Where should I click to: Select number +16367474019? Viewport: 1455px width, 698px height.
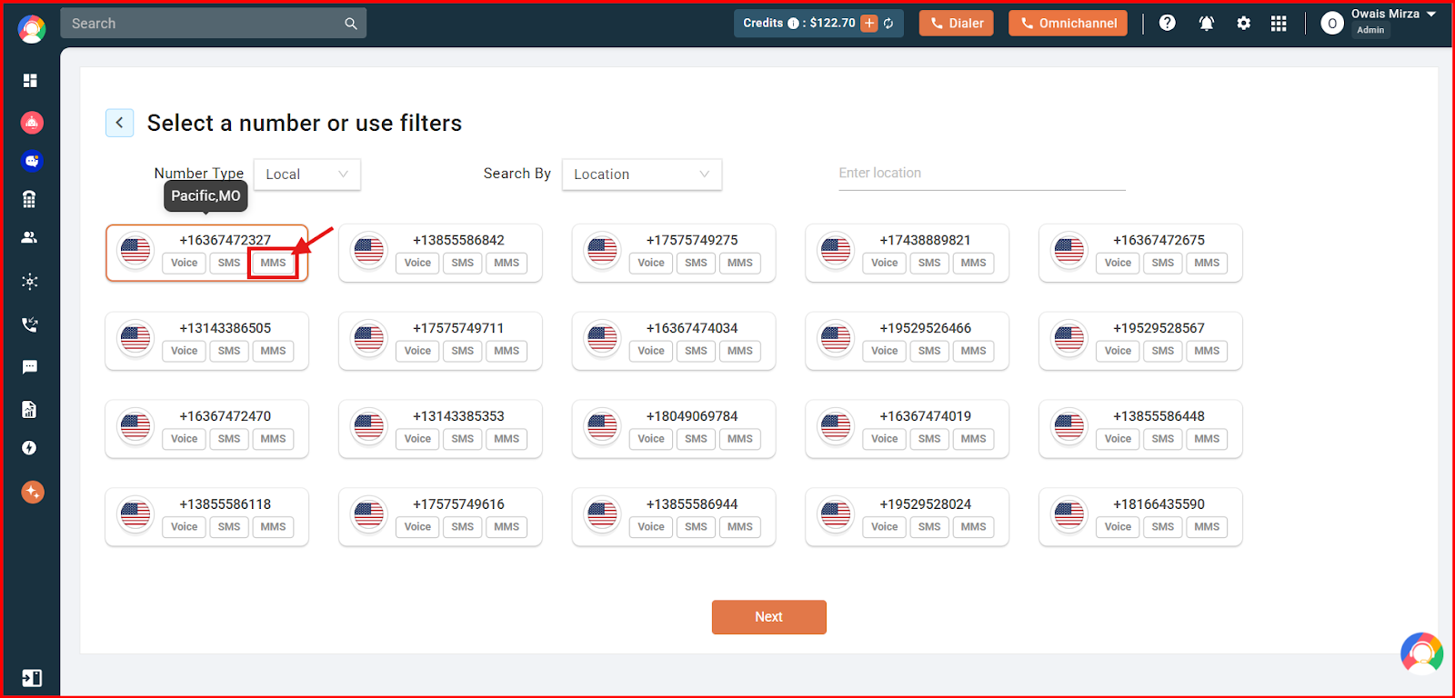(908, 429)
